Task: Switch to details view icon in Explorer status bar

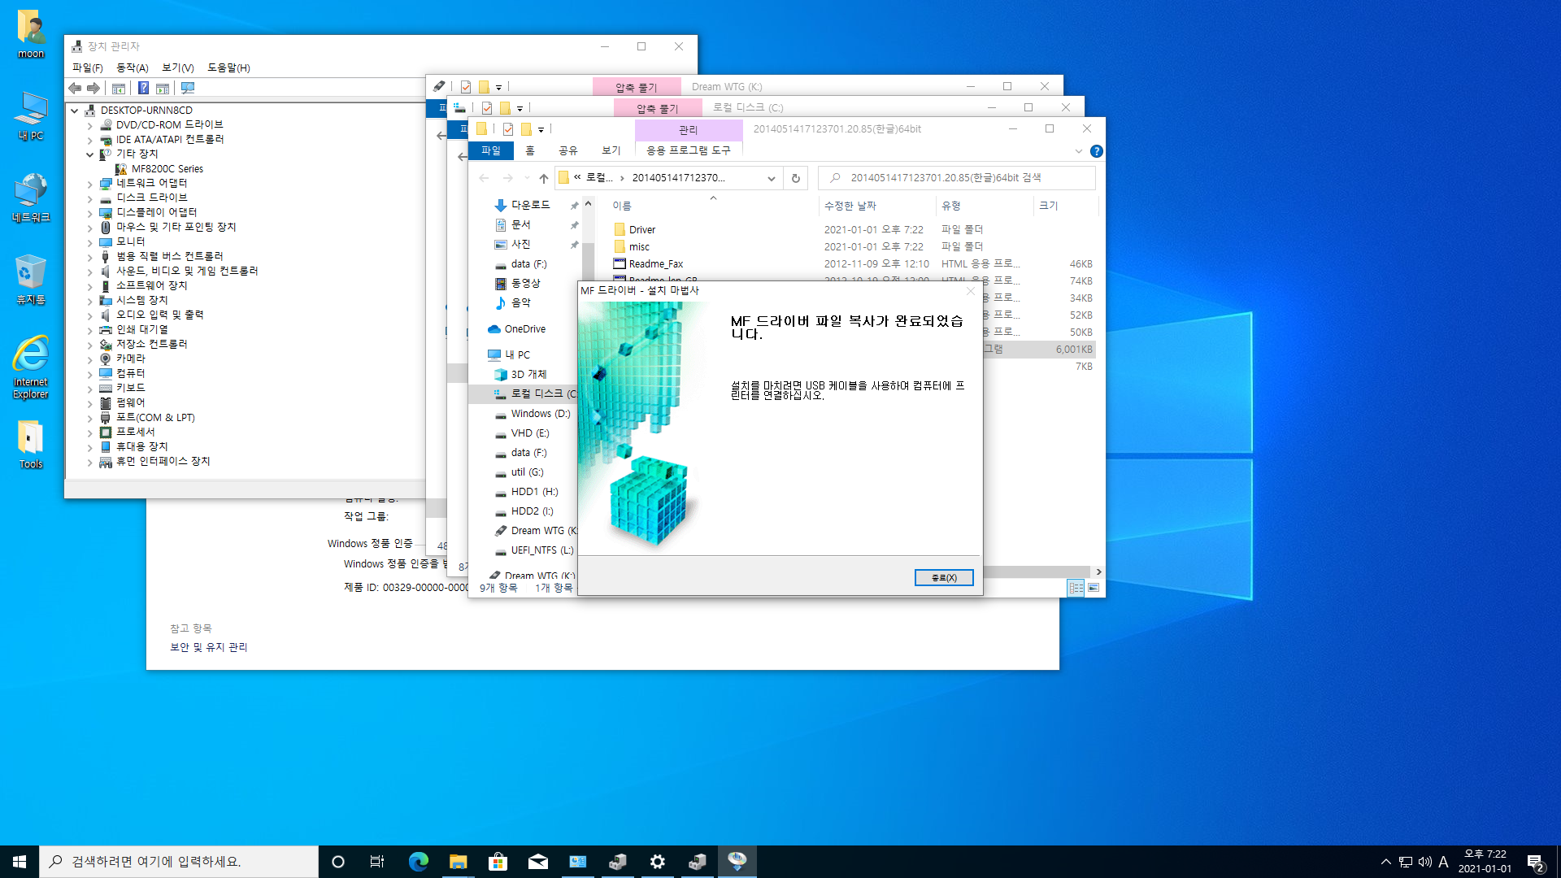Action: (1076, 588)
